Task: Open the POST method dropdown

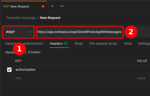Action: click(19, 32)
